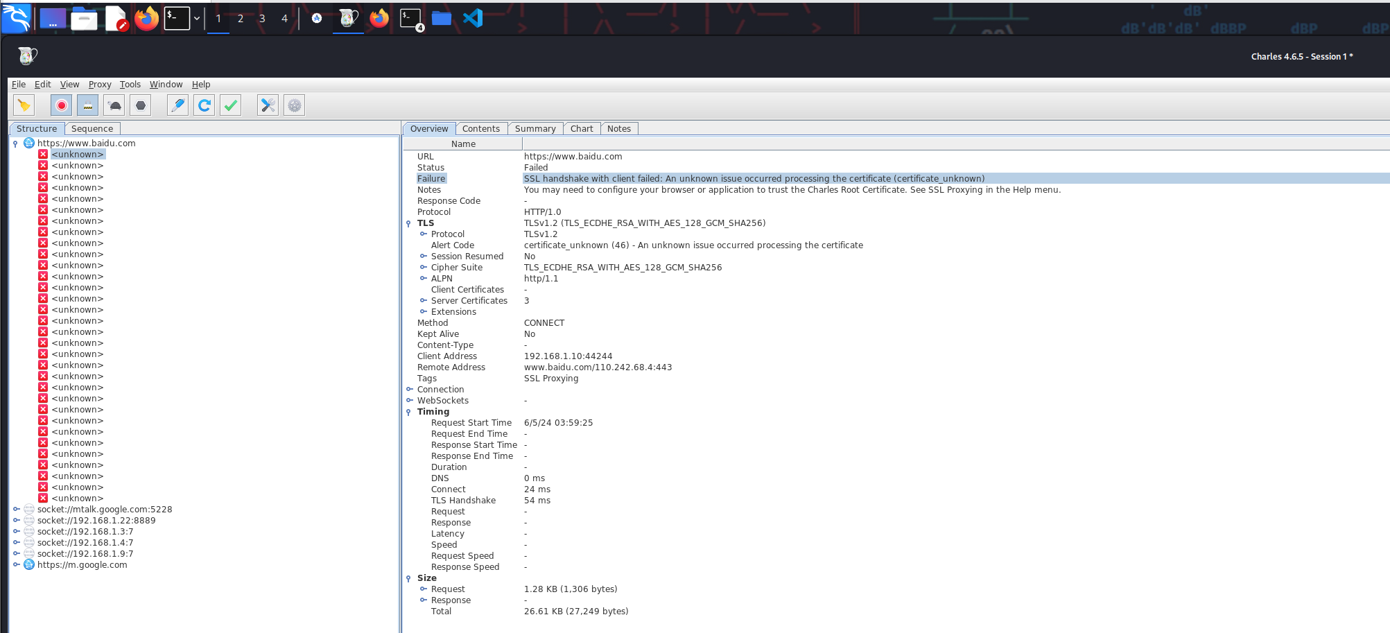Open the Help menu
Screen dimensions: 1390x633
pyautogui.click(x=201, y=85)
